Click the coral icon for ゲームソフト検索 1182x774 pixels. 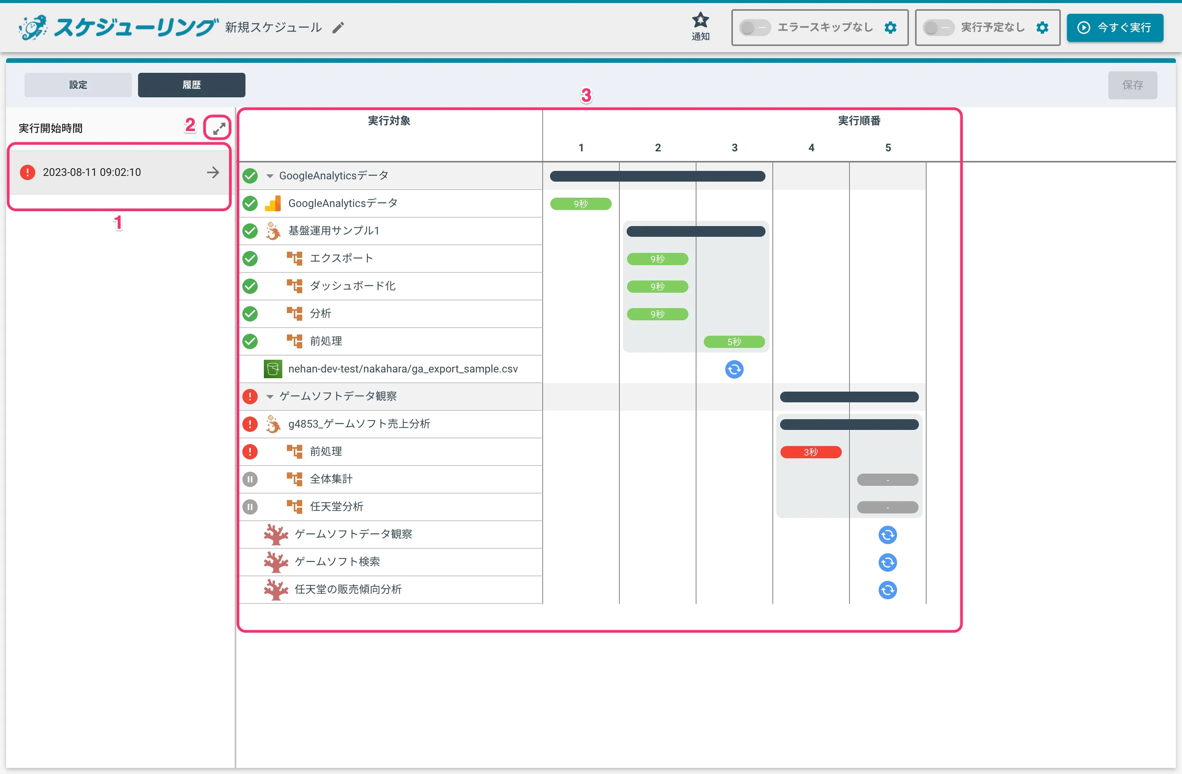(x=276, y=562)
